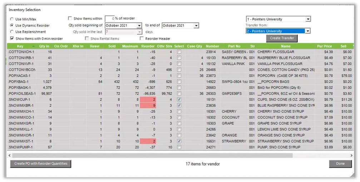Expand the 'to end of' month dropdown

coord(196,26)
